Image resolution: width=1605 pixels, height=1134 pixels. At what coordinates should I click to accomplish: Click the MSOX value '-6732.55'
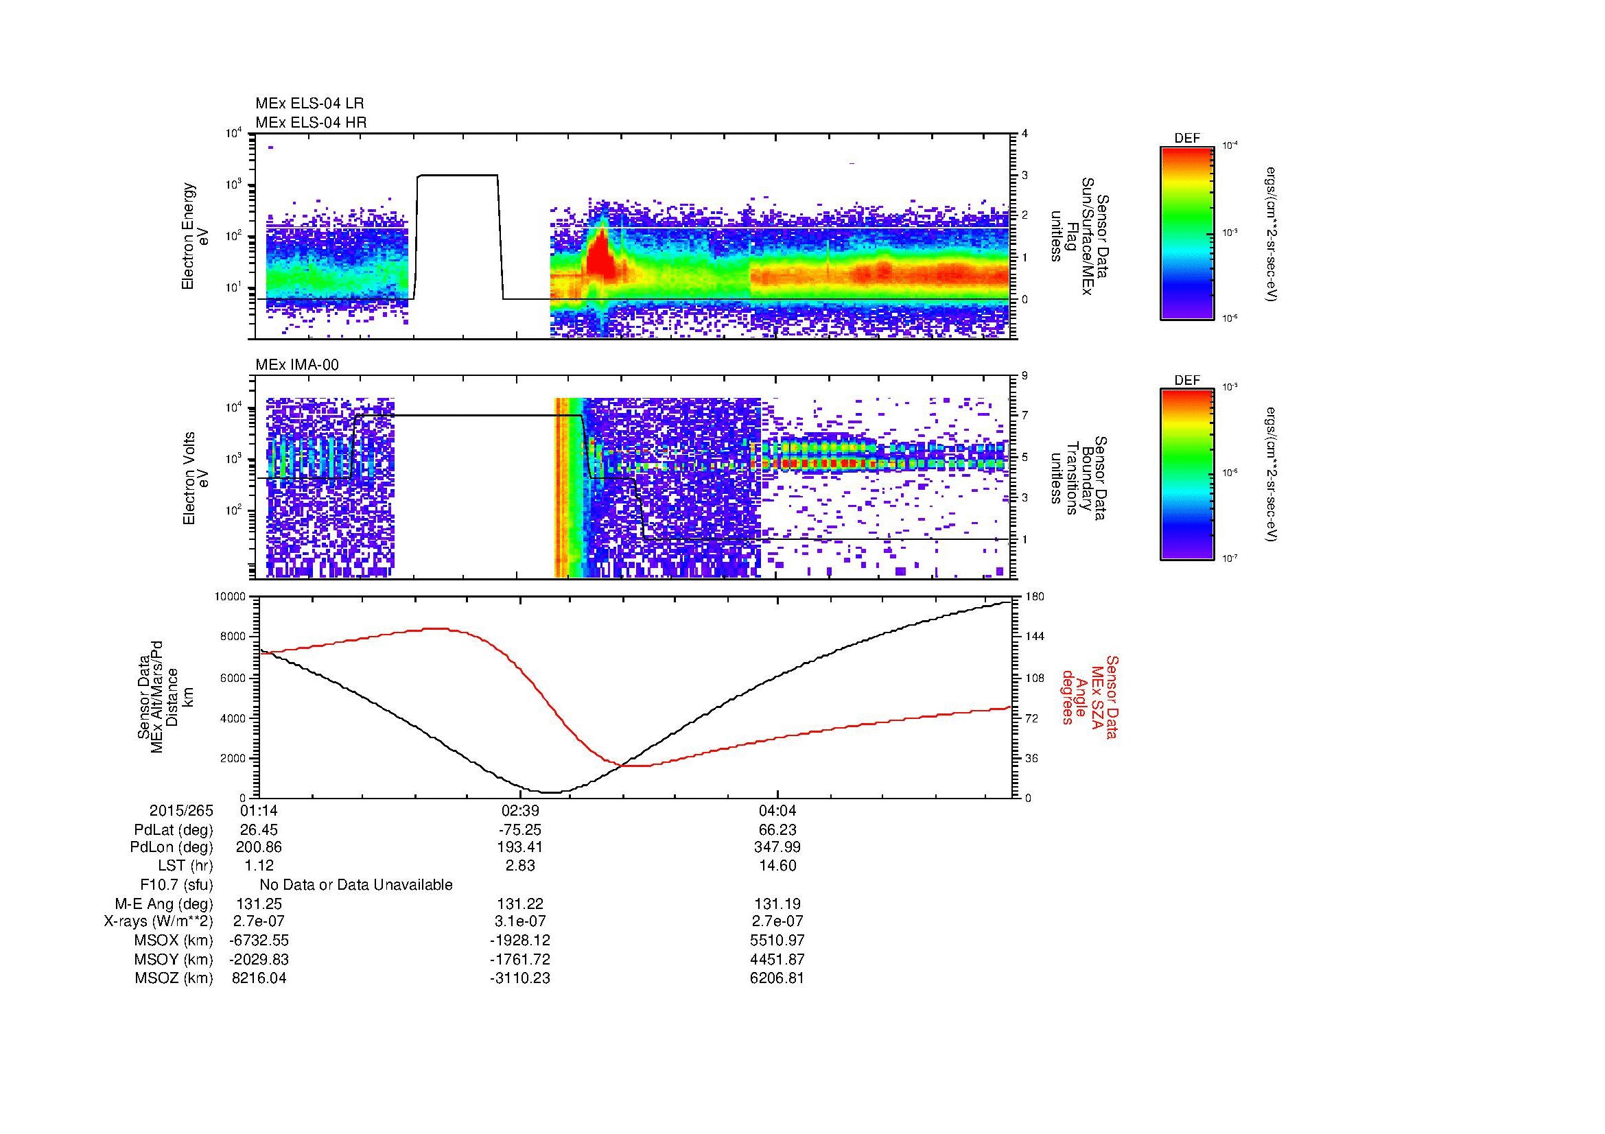[259, 941]
